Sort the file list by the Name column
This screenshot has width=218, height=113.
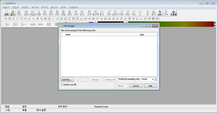[98, 35]
